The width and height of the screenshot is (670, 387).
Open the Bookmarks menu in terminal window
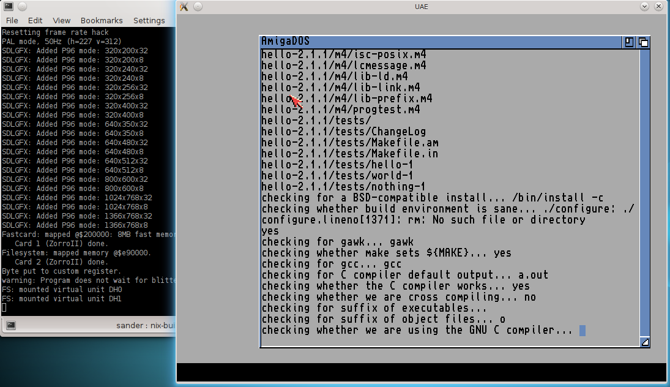point(102,21)
